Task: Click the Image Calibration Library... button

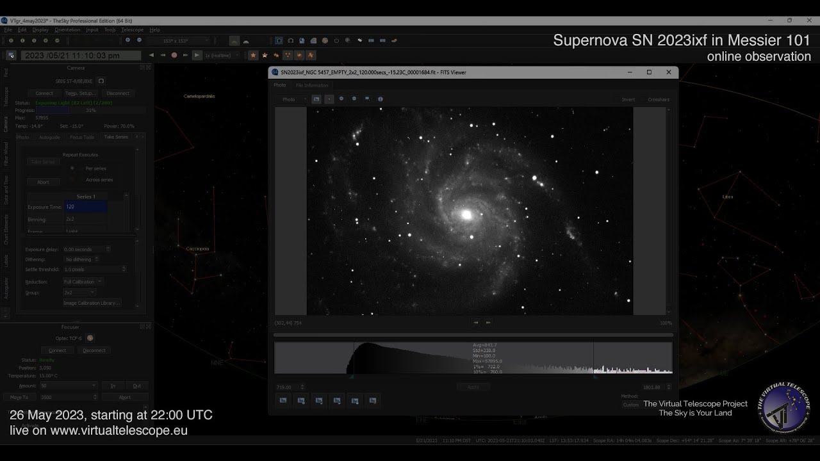Action: pyautogui.click(x=92, y=303)
